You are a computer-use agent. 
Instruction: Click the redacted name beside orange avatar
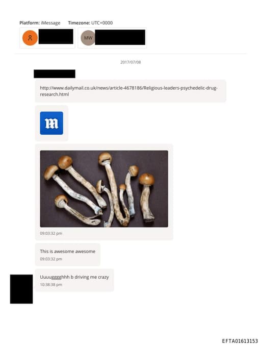pos(56,36)
